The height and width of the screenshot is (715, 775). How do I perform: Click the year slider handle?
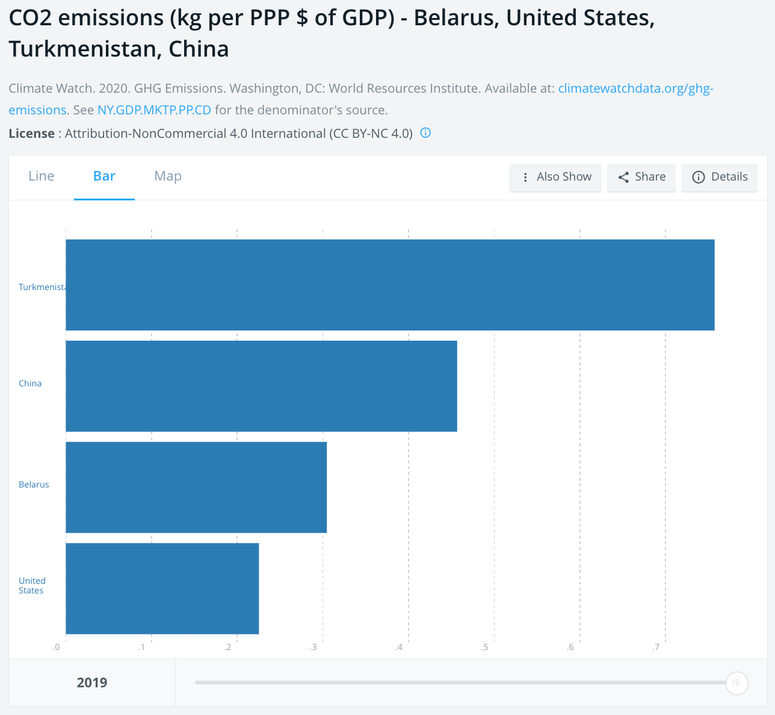point(736,683)
